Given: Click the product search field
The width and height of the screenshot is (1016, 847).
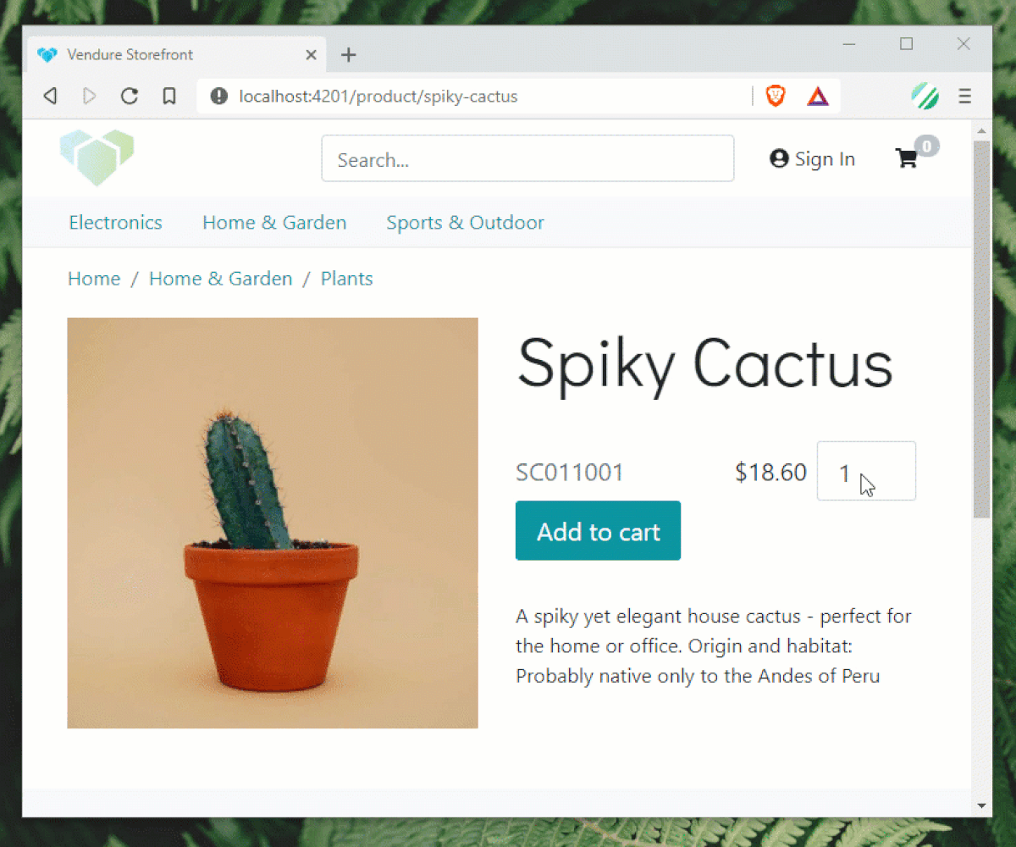Looking at the screenshot, I should [527, 159].
